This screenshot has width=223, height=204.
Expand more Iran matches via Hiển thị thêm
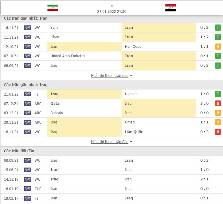110,76
